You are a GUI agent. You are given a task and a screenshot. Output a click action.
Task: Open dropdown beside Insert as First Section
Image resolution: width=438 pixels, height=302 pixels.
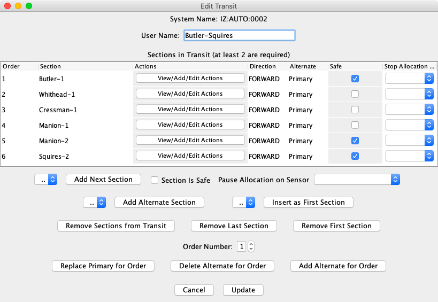click(x=243, y=203)
